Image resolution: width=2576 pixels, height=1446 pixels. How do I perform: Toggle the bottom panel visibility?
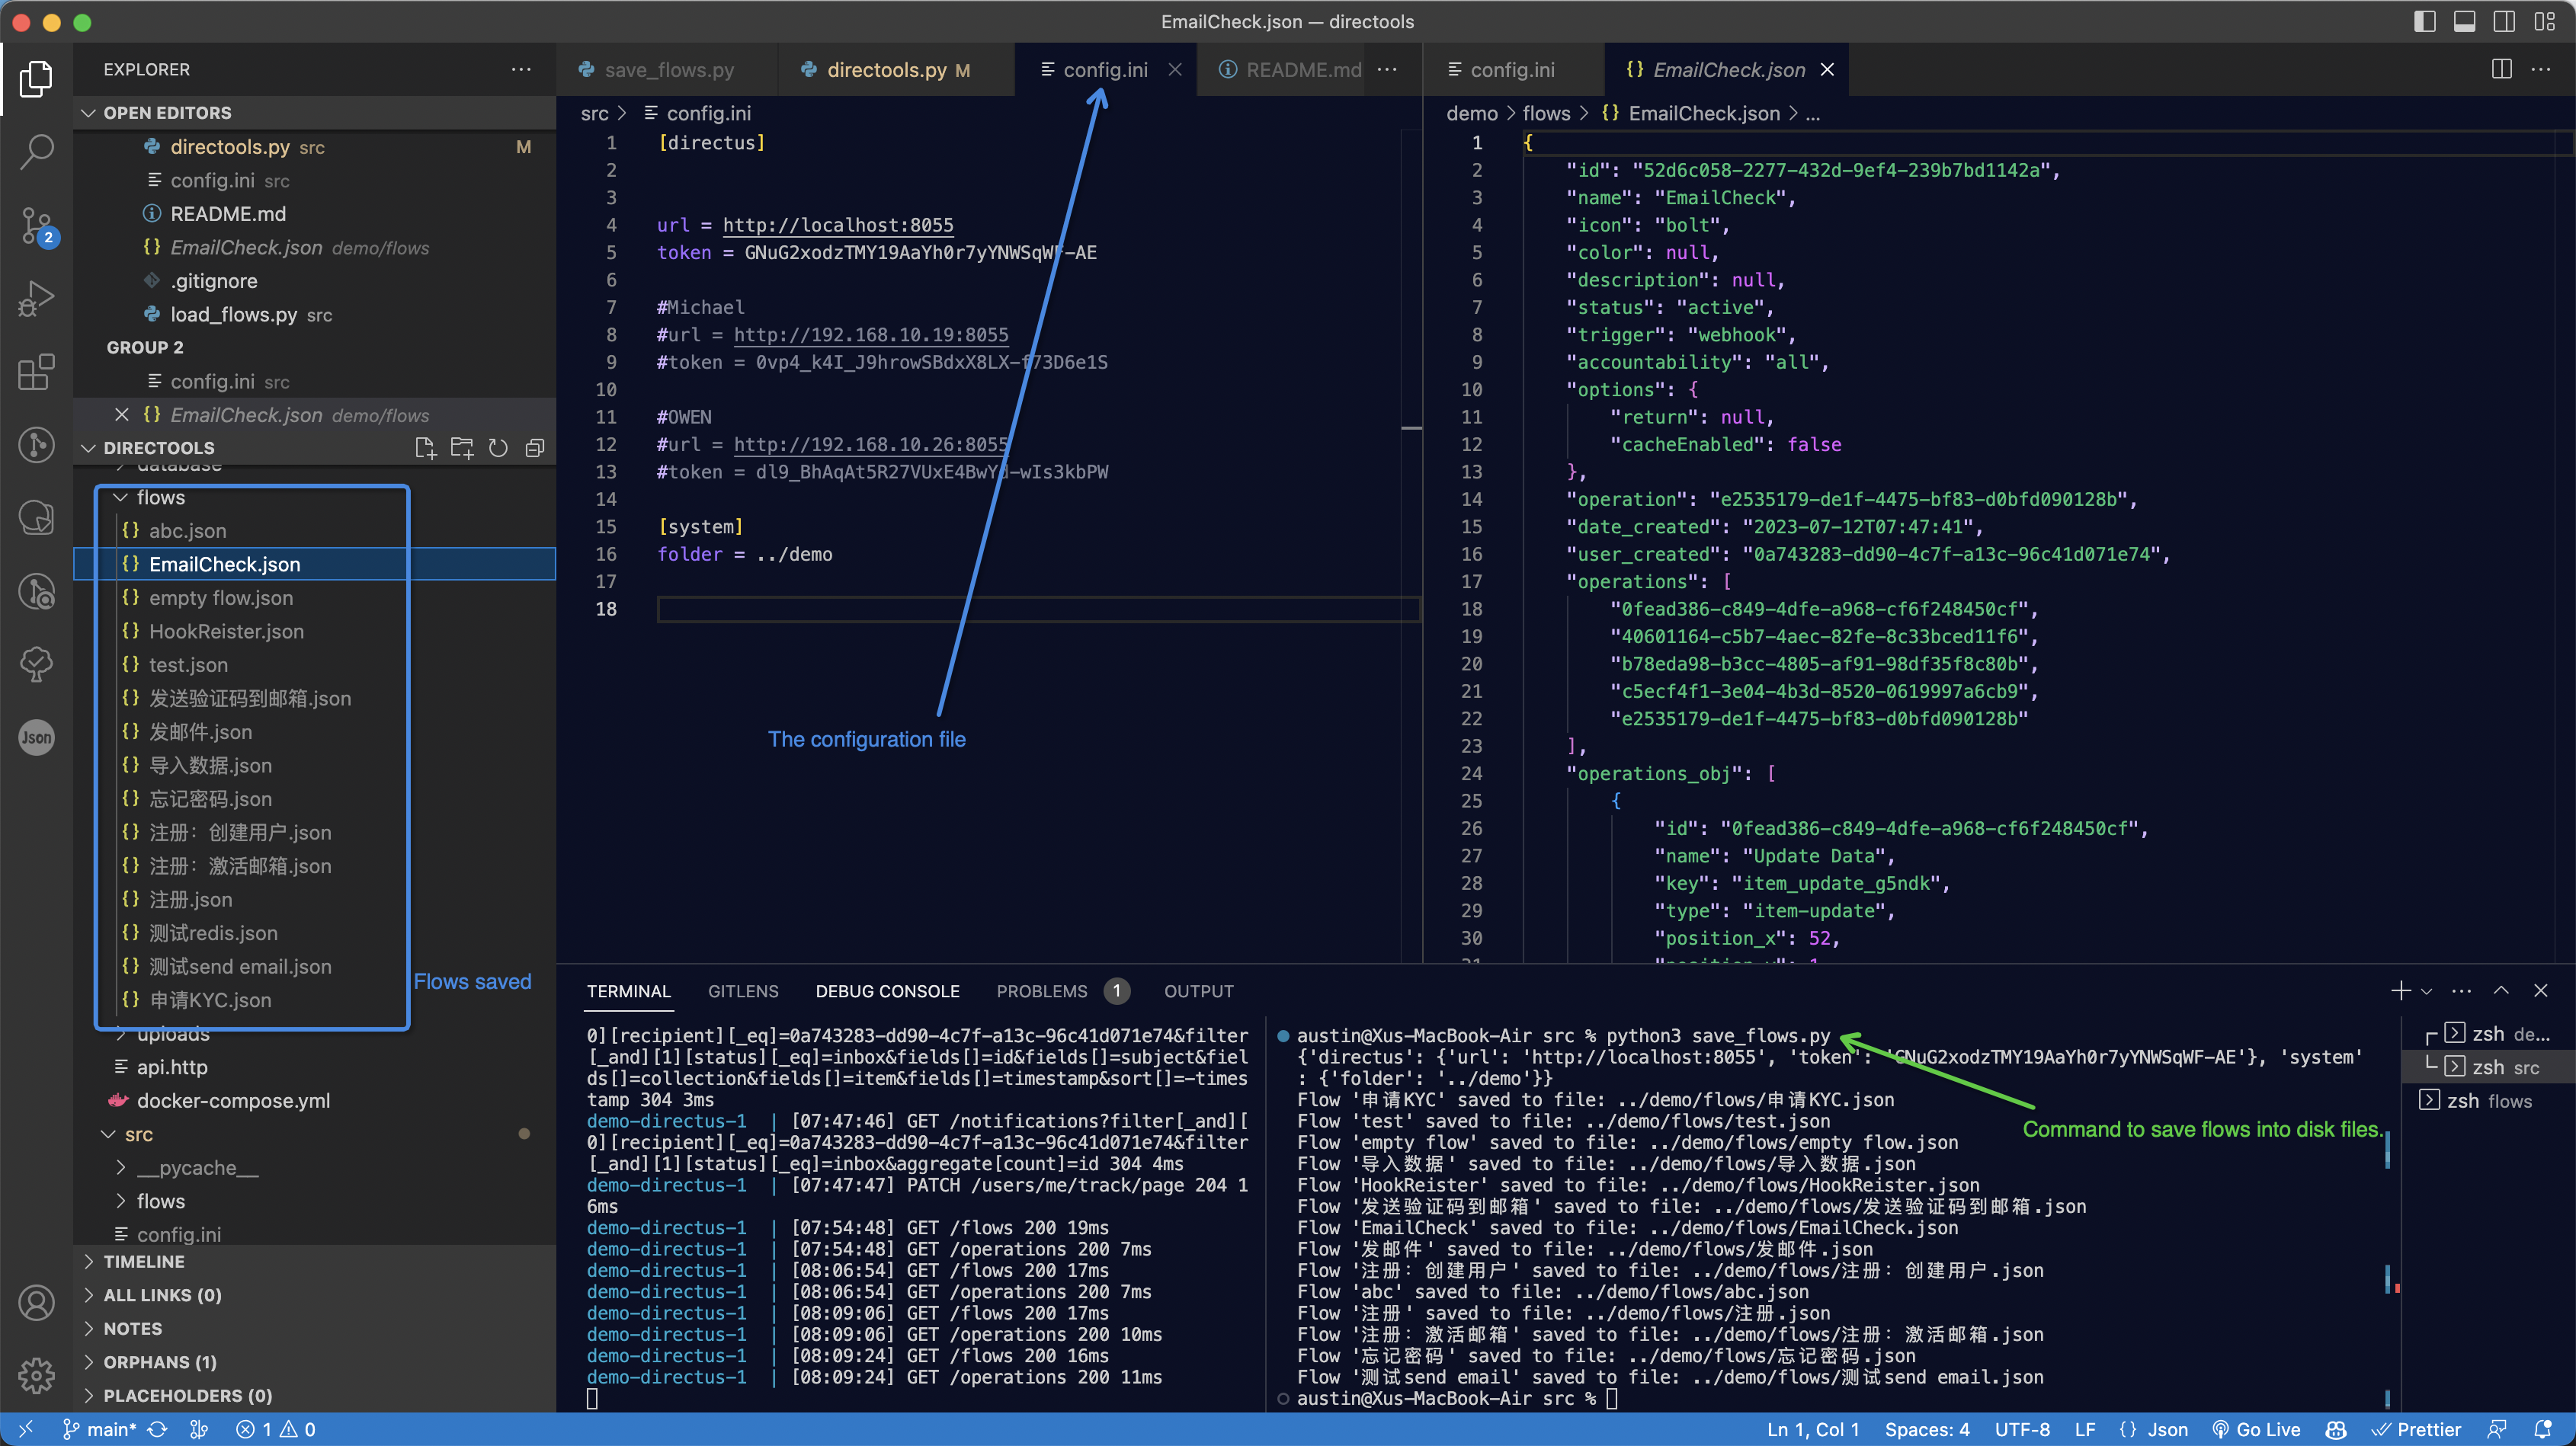(x=2464, y=21)
